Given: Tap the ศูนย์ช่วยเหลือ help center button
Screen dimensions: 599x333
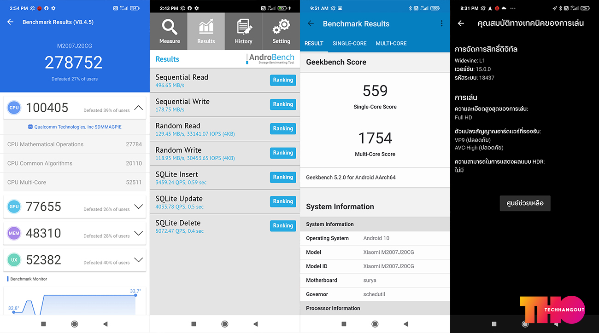Looking at the screenshot, I should pos(525,203).
